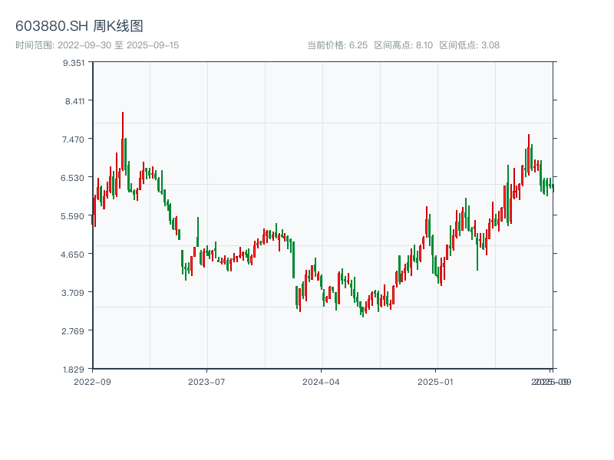This screenshot has height=460, width=614.
Task: Click the chart title 603880.SH 周K线图
Action: coord(79,26)
